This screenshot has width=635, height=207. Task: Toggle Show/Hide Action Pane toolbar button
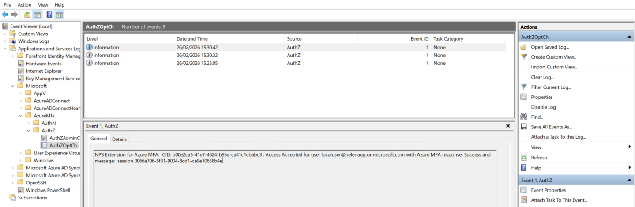pyautogui.click(x=60, y=15)
